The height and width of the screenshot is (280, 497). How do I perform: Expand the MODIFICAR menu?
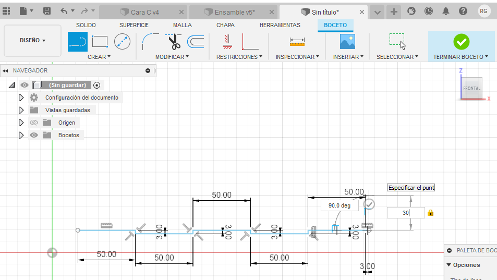pos(172,57)
